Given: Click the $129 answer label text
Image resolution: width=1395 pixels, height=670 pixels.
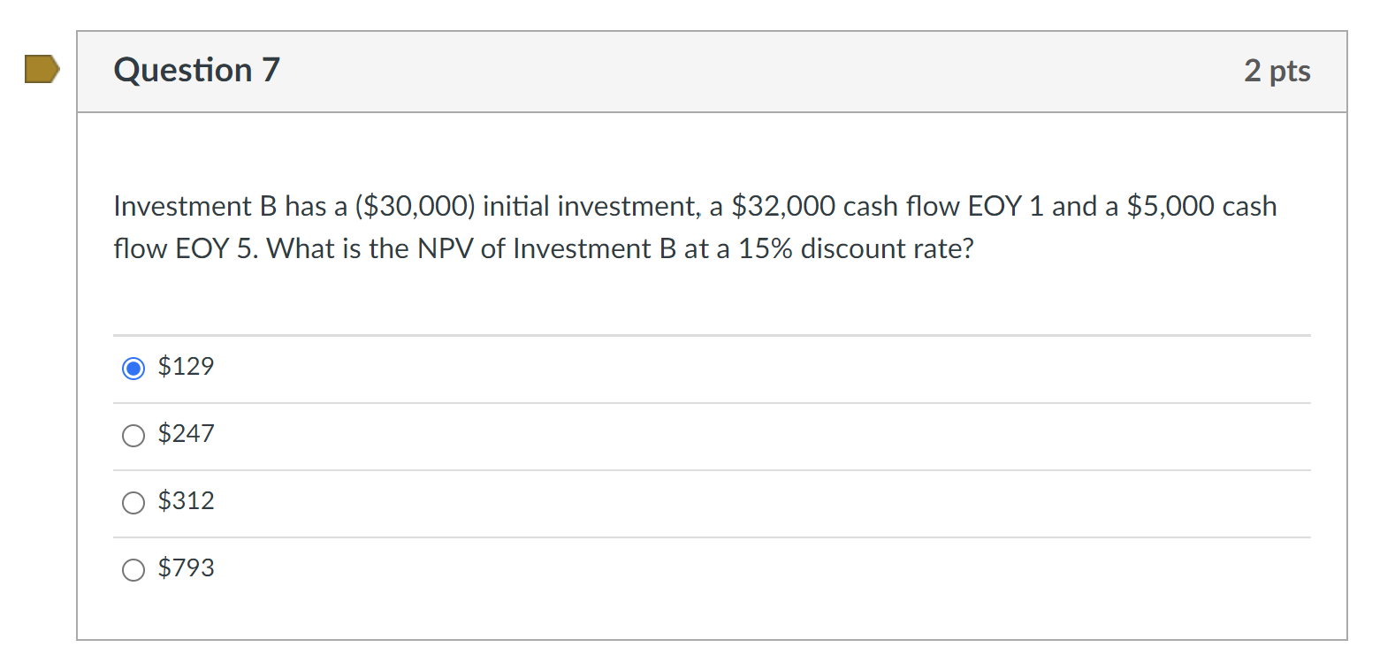Looking at the screenshot, I should coord(186,366).
